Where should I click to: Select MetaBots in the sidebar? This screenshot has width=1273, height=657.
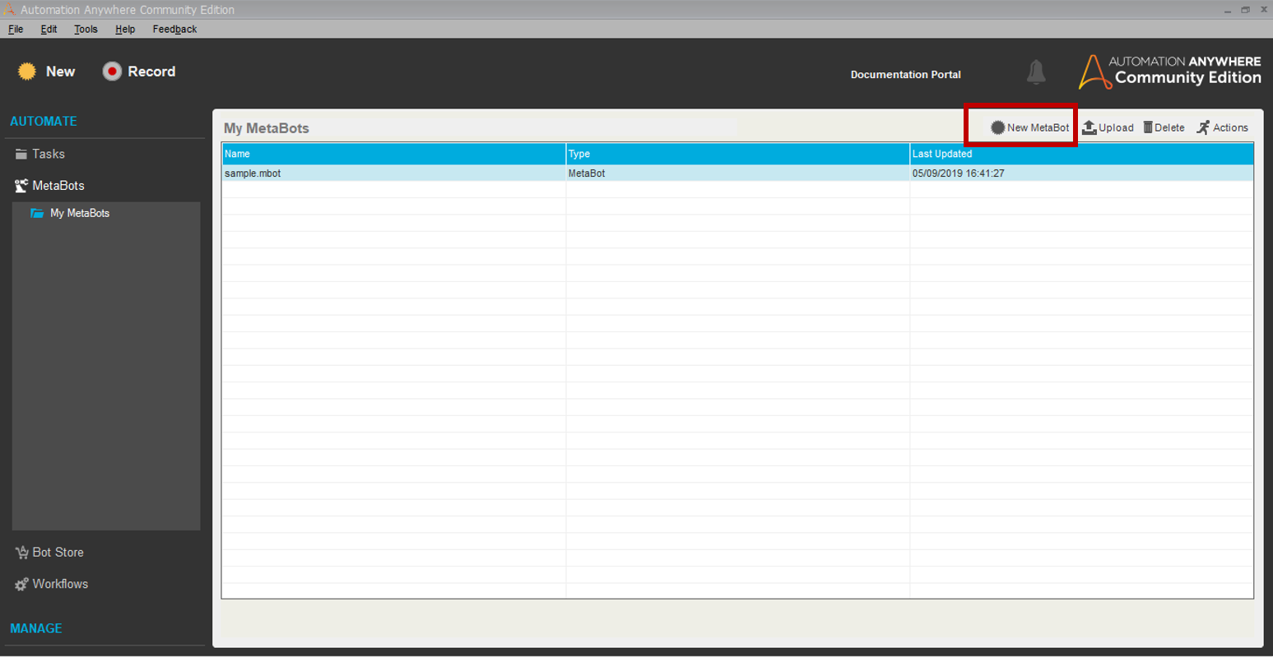point(58,186)
